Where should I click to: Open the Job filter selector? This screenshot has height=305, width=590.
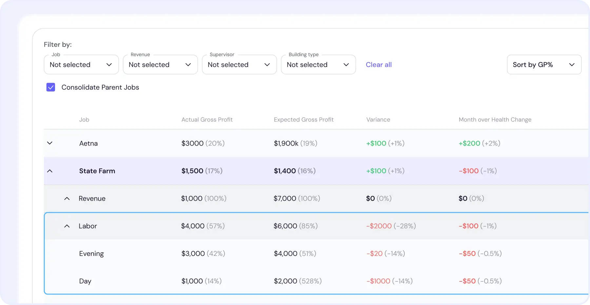pyautogui.click(x=81, y=65)
